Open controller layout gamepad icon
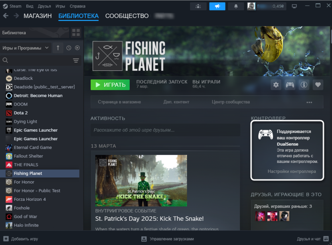 coord(290,85)
